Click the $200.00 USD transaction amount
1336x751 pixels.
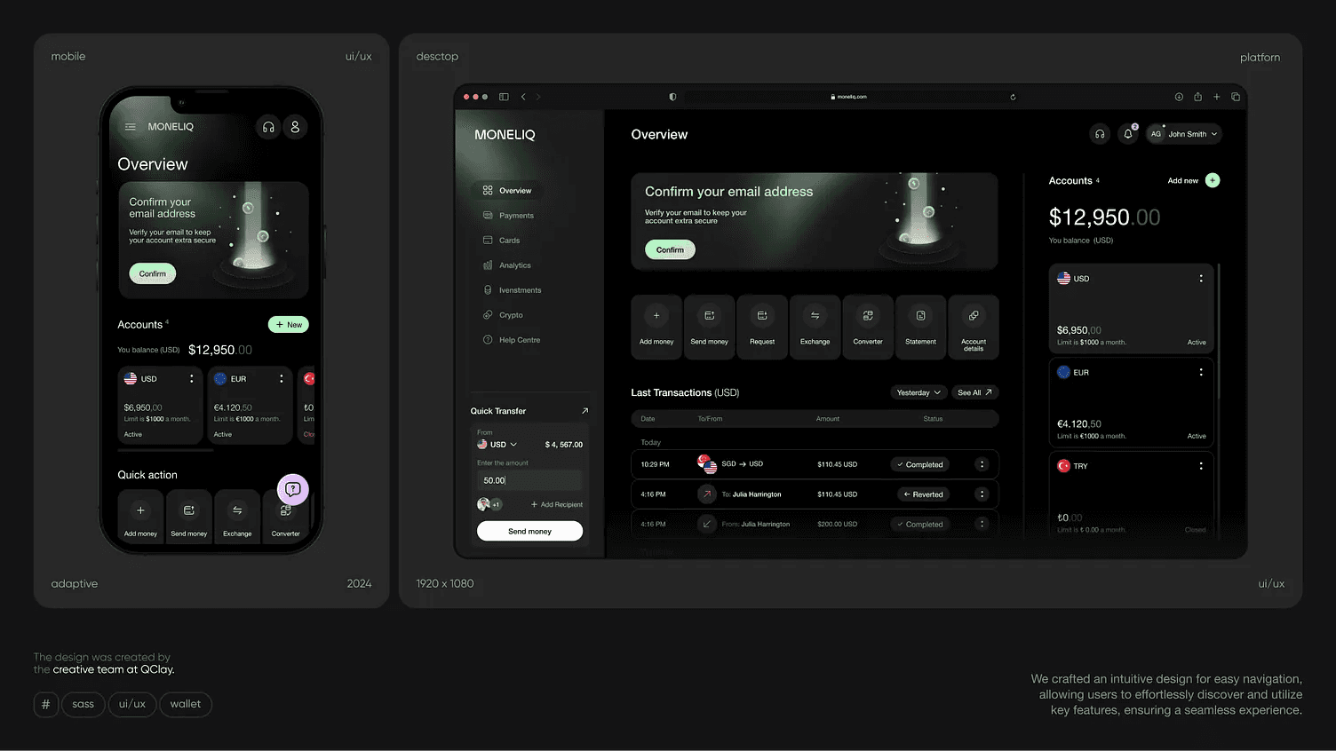[838, 524]
